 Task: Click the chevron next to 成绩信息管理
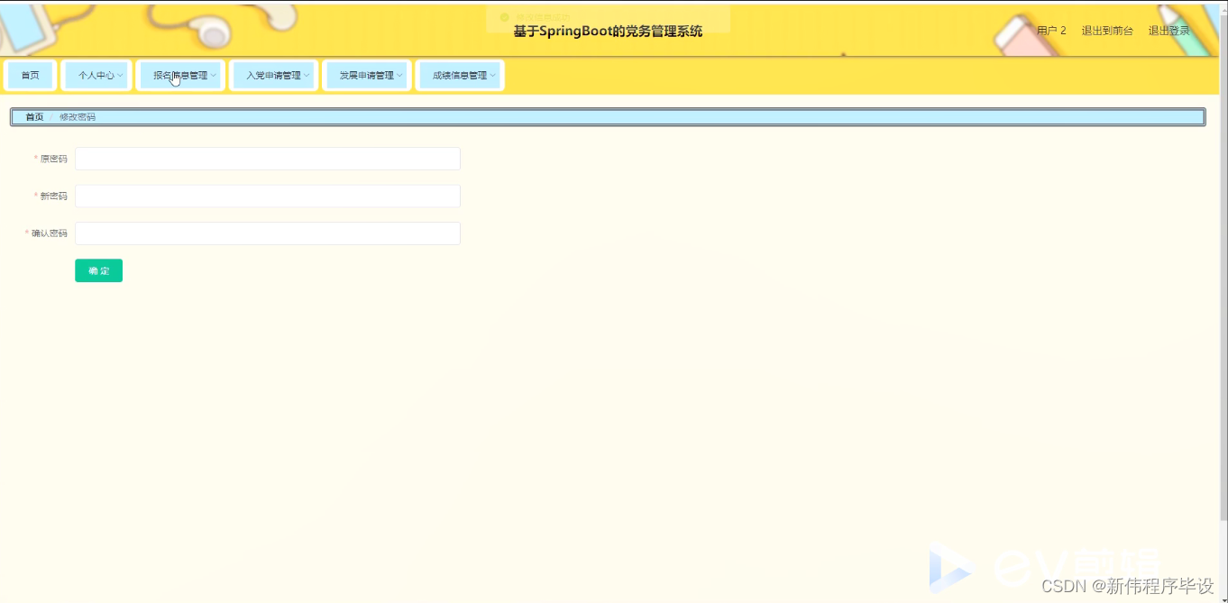point(493,76)
